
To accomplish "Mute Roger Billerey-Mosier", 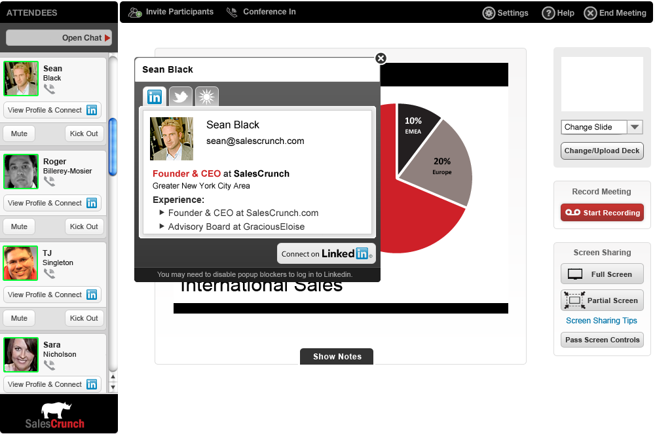I will (x=20, y=226).
